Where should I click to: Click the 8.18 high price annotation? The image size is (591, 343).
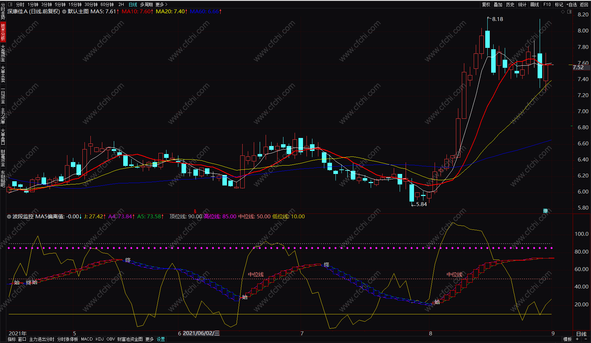point(497,19)
